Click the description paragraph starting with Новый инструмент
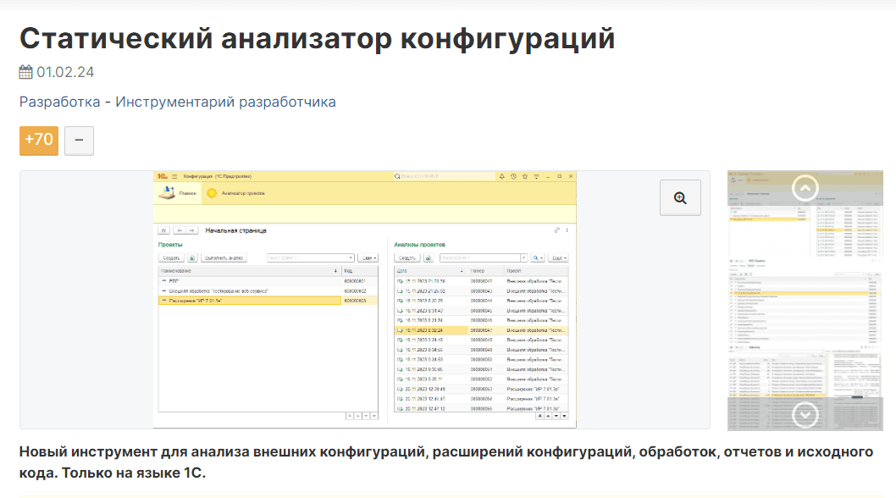The width and height of the screenshot is (896, 498). tap(446, 462)
